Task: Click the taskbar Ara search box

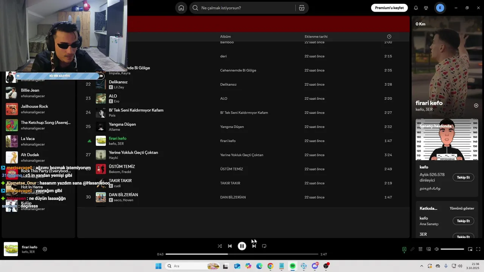Action: [193, 266]
